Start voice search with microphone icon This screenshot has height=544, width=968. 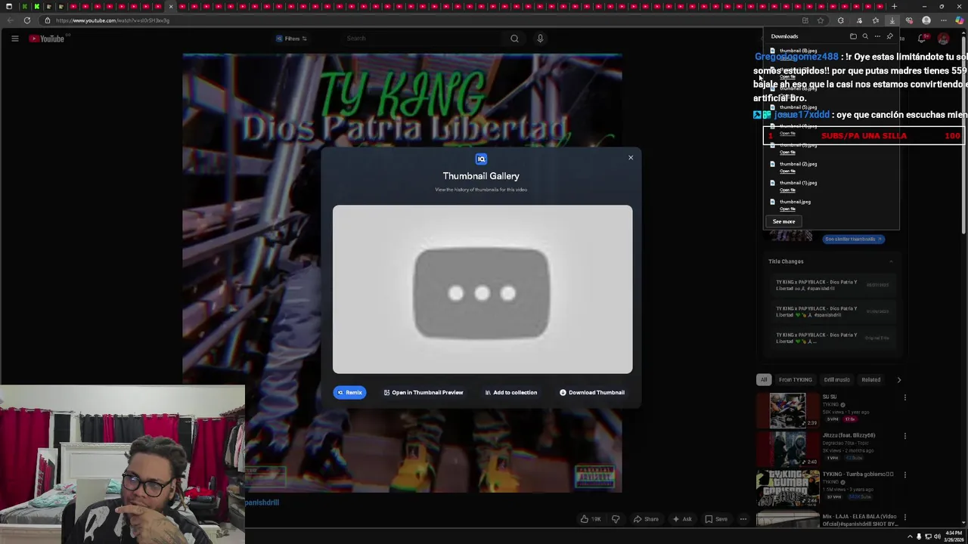tap(540, 39)
